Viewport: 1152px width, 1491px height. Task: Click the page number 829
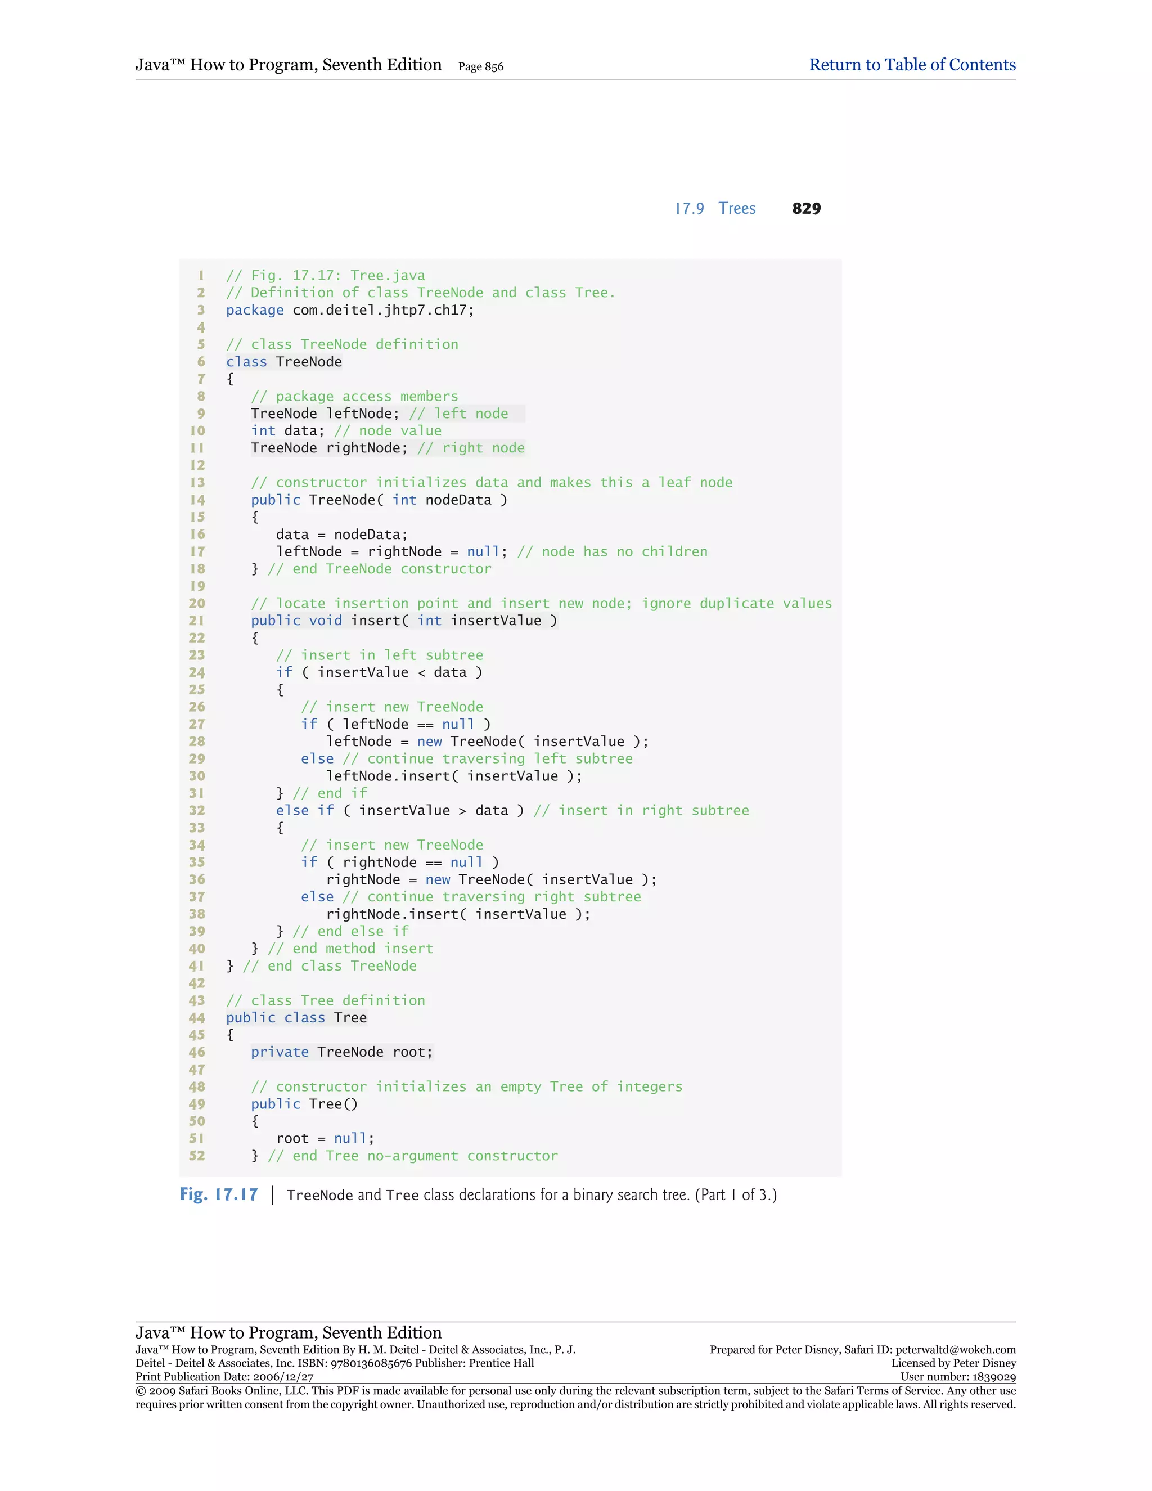(806, 209)
